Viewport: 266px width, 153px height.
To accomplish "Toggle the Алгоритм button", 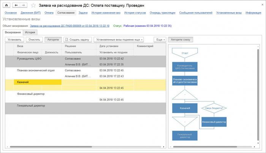I will [x=53, y=39].
